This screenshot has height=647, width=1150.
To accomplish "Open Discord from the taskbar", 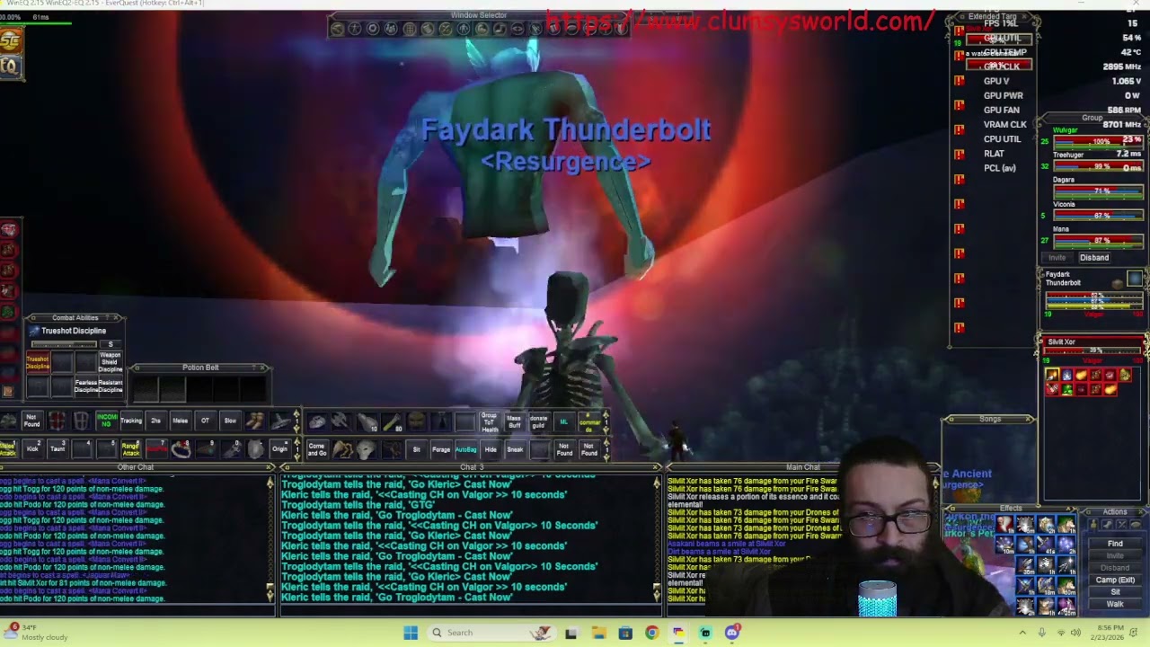I will point(732,633).
